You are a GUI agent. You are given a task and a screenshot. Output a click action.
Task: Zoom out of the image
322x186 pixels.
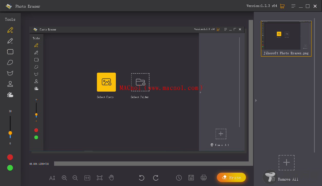75,178
